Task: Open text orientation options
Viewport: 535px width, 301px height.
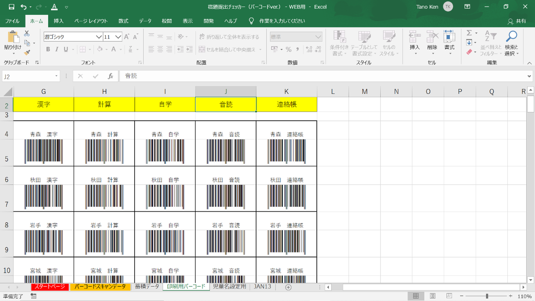Action: tap(180, 37)
